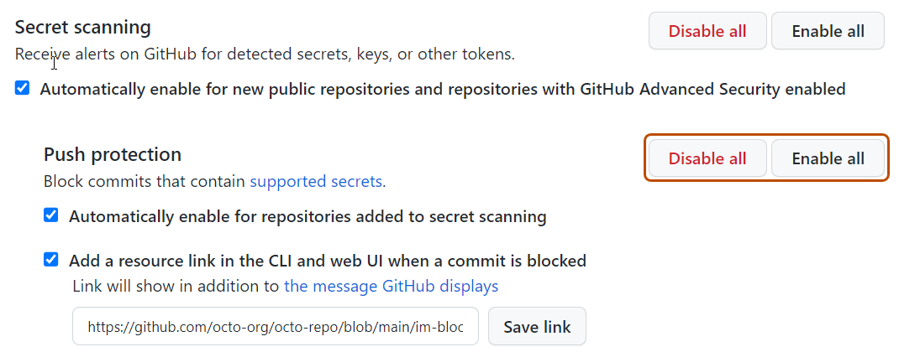Uncheck auto-enable for repositories added to secret scanning
Screen dimensions: 899x352
tap(51, 215)
